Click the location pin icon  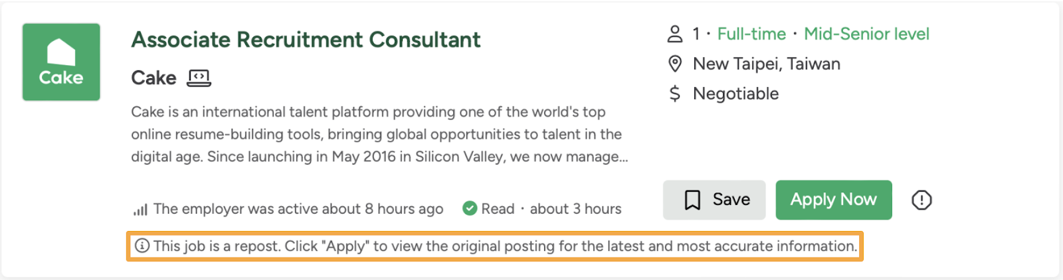click(x=675, y=64)
